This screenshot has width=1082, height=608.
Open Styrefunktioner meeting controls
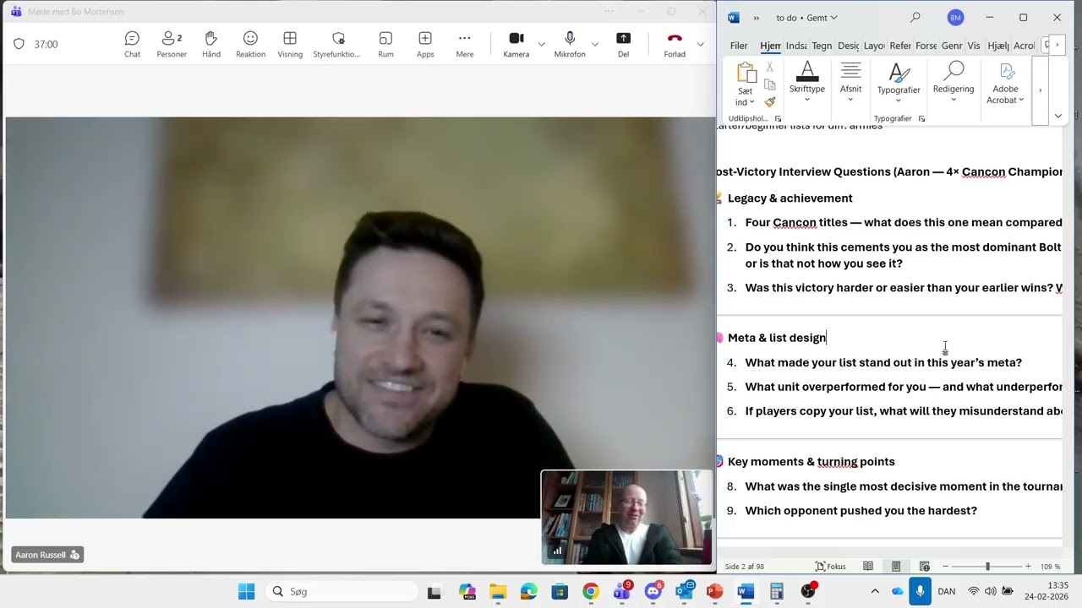[337, 44]
